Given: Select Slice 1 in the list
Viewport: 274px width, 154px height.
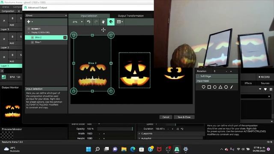Looking at the screenshot, I should click(x=46, y=42).
